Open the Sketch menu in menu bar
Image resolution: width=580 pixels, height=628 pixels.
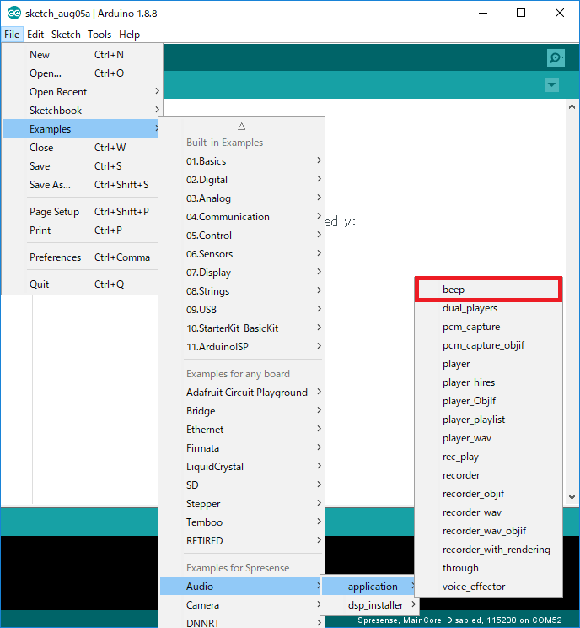[66, 35]
